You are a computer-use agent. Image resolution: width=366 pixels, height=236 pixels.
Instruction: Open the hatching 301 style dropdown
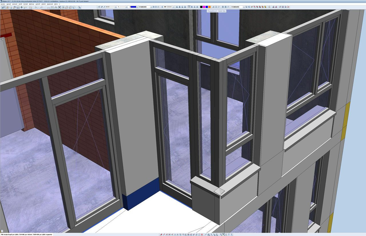coord(173,7)
